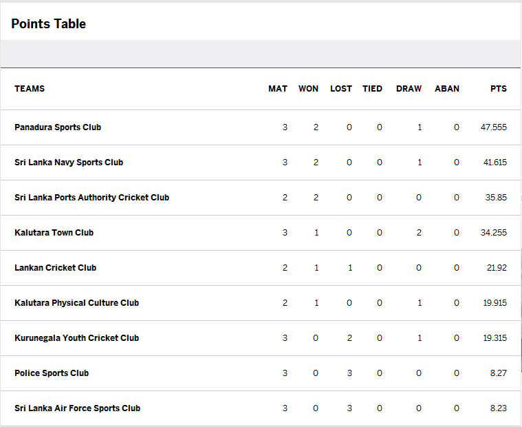Viewport: 522px width, 427px height.
Task: Click the PTS column header
Action: tap(499, 89)
